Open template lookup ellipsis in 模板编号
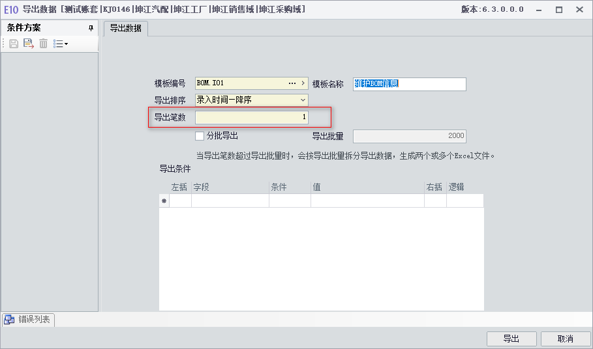The image size is (593, 349). (292, 83)
